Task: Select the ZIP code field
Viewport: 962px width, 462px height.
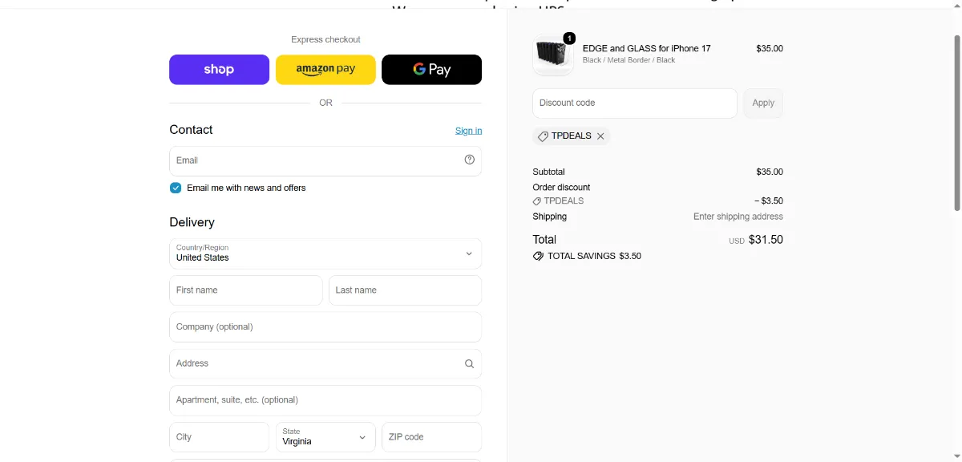Action: click(431, 437)
